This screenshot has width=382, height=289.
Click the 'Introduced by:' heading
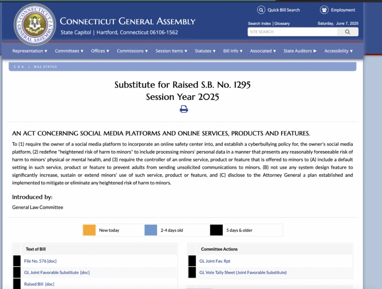pyautogui.click(x=32, y=197)
